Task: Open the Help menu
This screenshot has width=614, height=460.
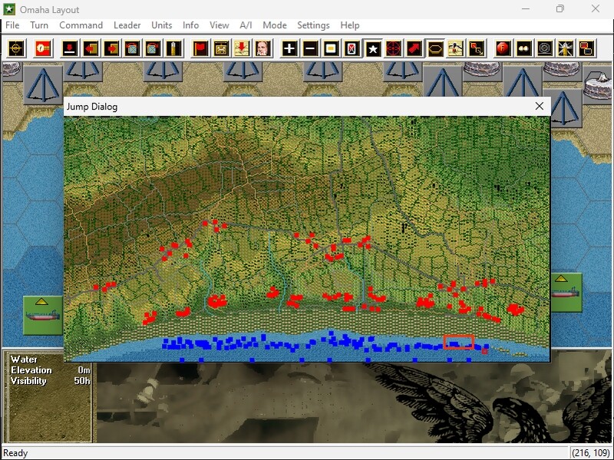Action: (x=350, y=25)
